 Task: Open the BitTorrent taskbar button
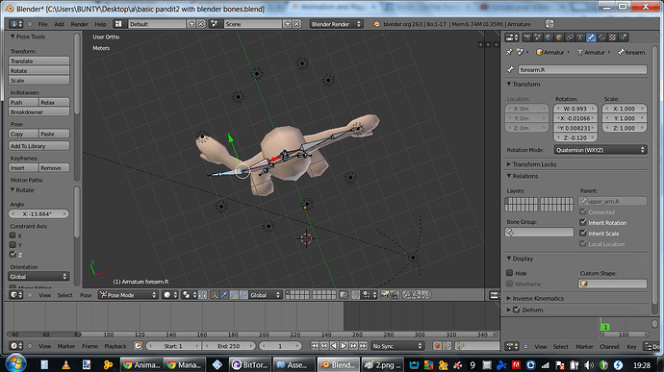(250, 365)
